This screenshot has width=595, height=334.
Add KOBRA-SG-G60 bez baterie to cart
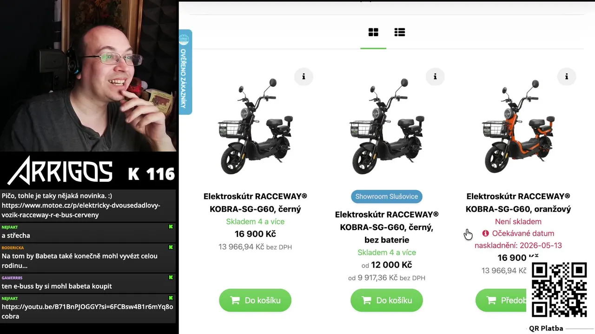click(387, 300)
